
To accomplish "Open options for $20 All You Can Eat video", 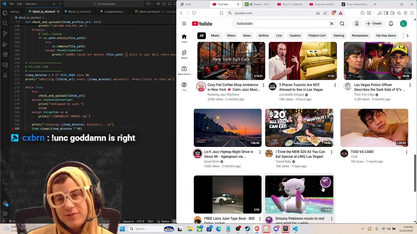I will pyautogui.click(x=331, y=152).
